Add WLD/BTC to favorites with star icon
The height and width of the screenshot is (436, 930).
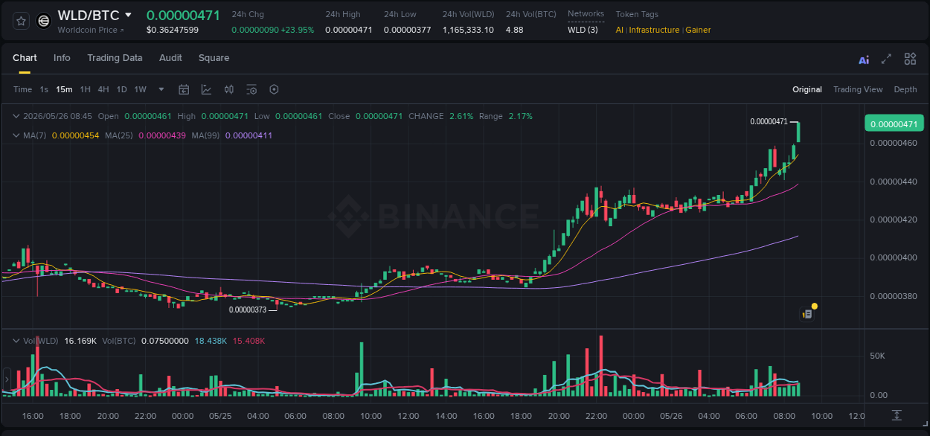(21, 21)
